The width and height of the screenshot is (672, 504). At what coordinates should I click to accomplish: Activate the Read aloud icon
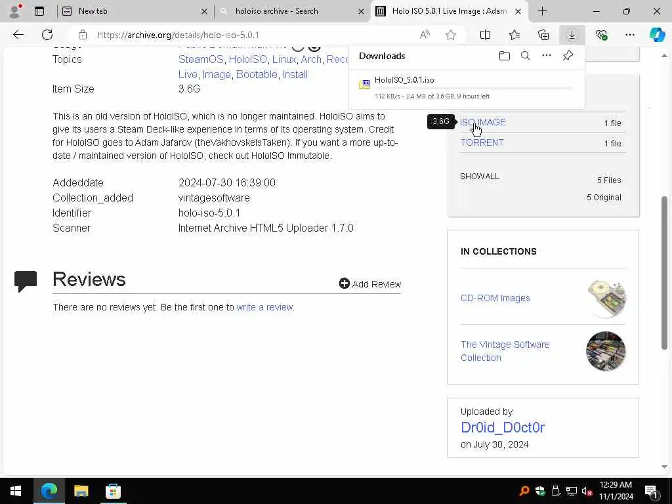coord(425,35)
